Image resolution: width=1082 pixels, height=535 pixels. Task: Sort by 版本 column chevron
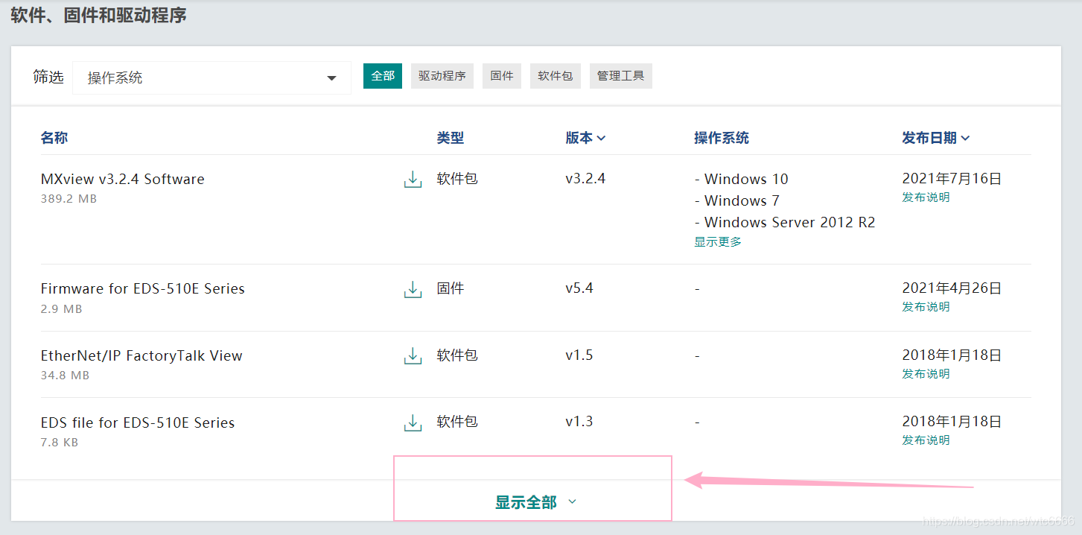[x=602, y=138]
